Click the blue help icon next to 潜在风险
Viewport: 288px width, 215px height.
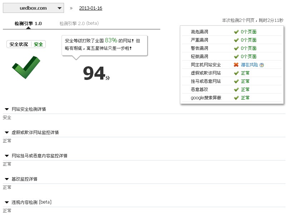click(262, 65)
